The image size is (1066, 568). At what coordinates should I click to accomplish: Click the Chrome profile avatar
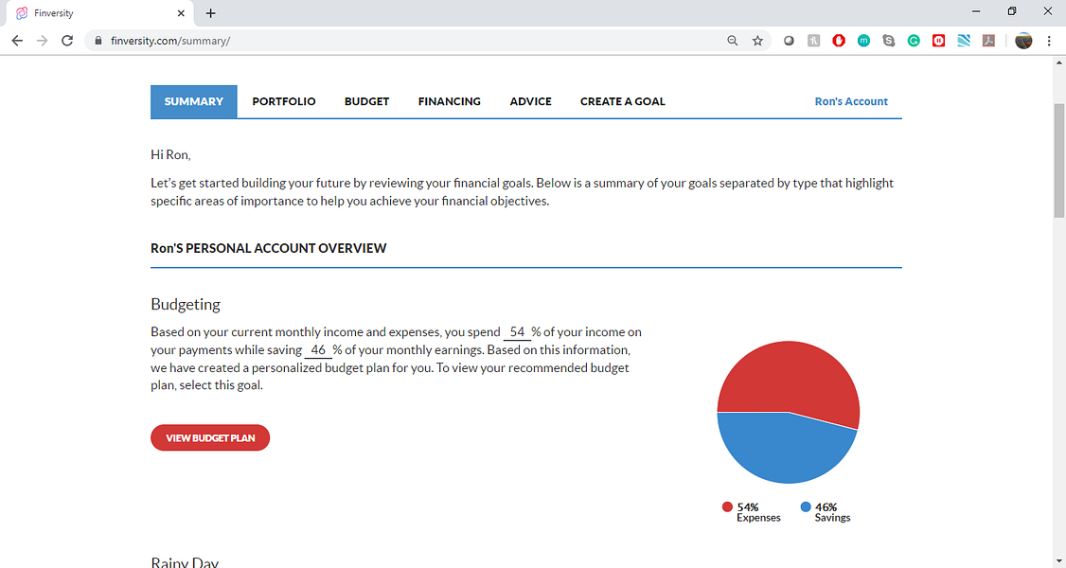tap(1023, 41)
